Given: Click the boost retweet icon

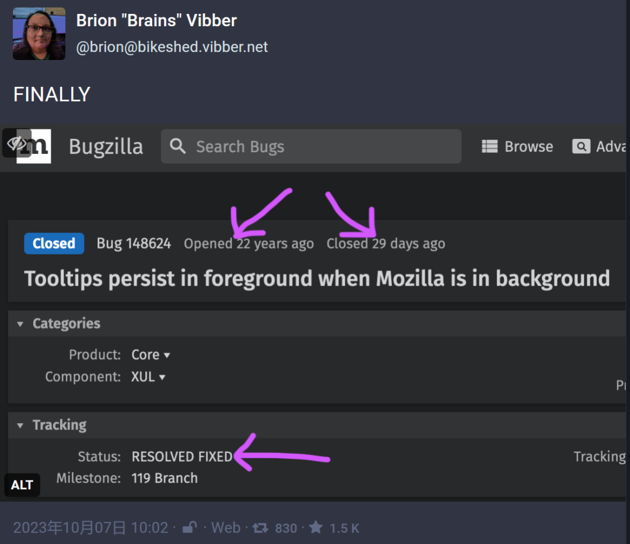Looking at the screenshot, I should click(x=260, y=528).
